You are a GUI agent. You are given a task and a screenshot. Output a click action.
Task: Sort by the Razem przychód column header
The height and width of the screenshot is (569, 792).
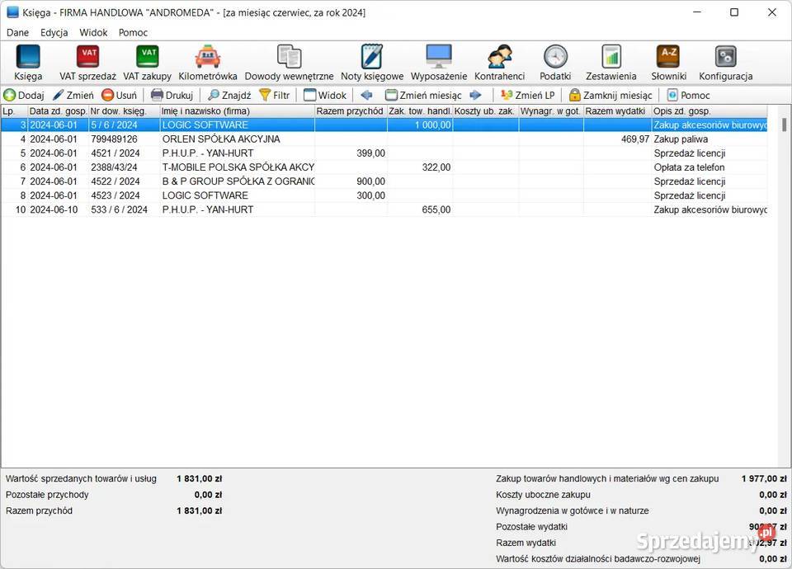(350, 111)
